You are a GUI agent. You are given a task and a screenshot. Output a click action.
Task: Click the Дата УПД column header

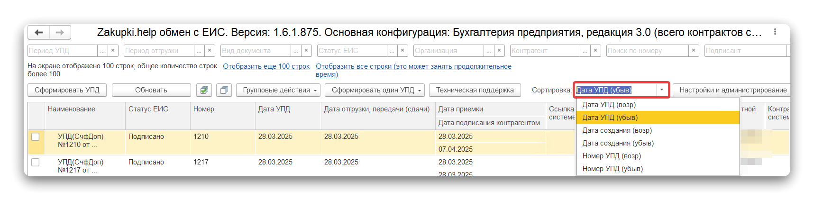coord(288,116)
